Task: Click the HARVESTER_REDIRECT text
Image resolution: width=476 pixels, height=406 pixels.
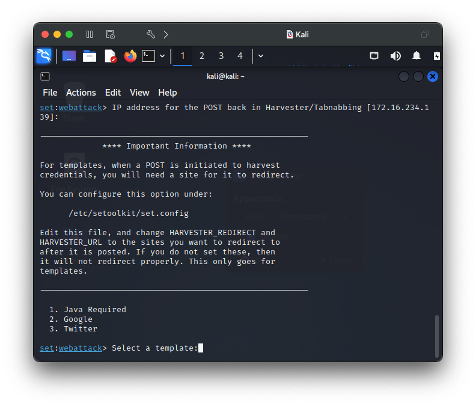Action: (x=213, y=233)
